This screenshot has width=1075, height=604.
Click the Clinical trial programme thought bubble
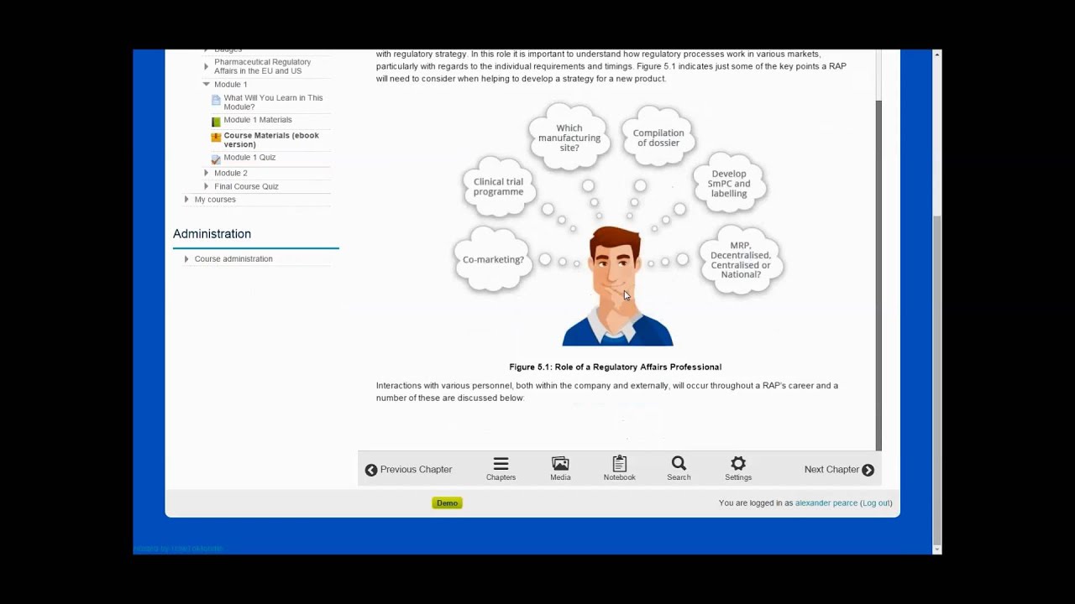498,186
